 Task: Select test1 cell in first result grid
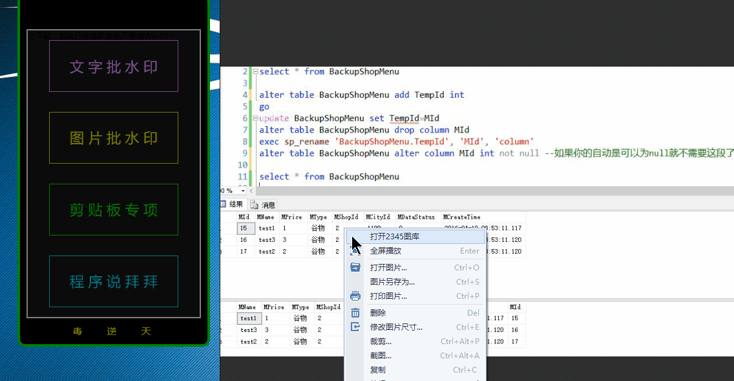coord(267,228)
